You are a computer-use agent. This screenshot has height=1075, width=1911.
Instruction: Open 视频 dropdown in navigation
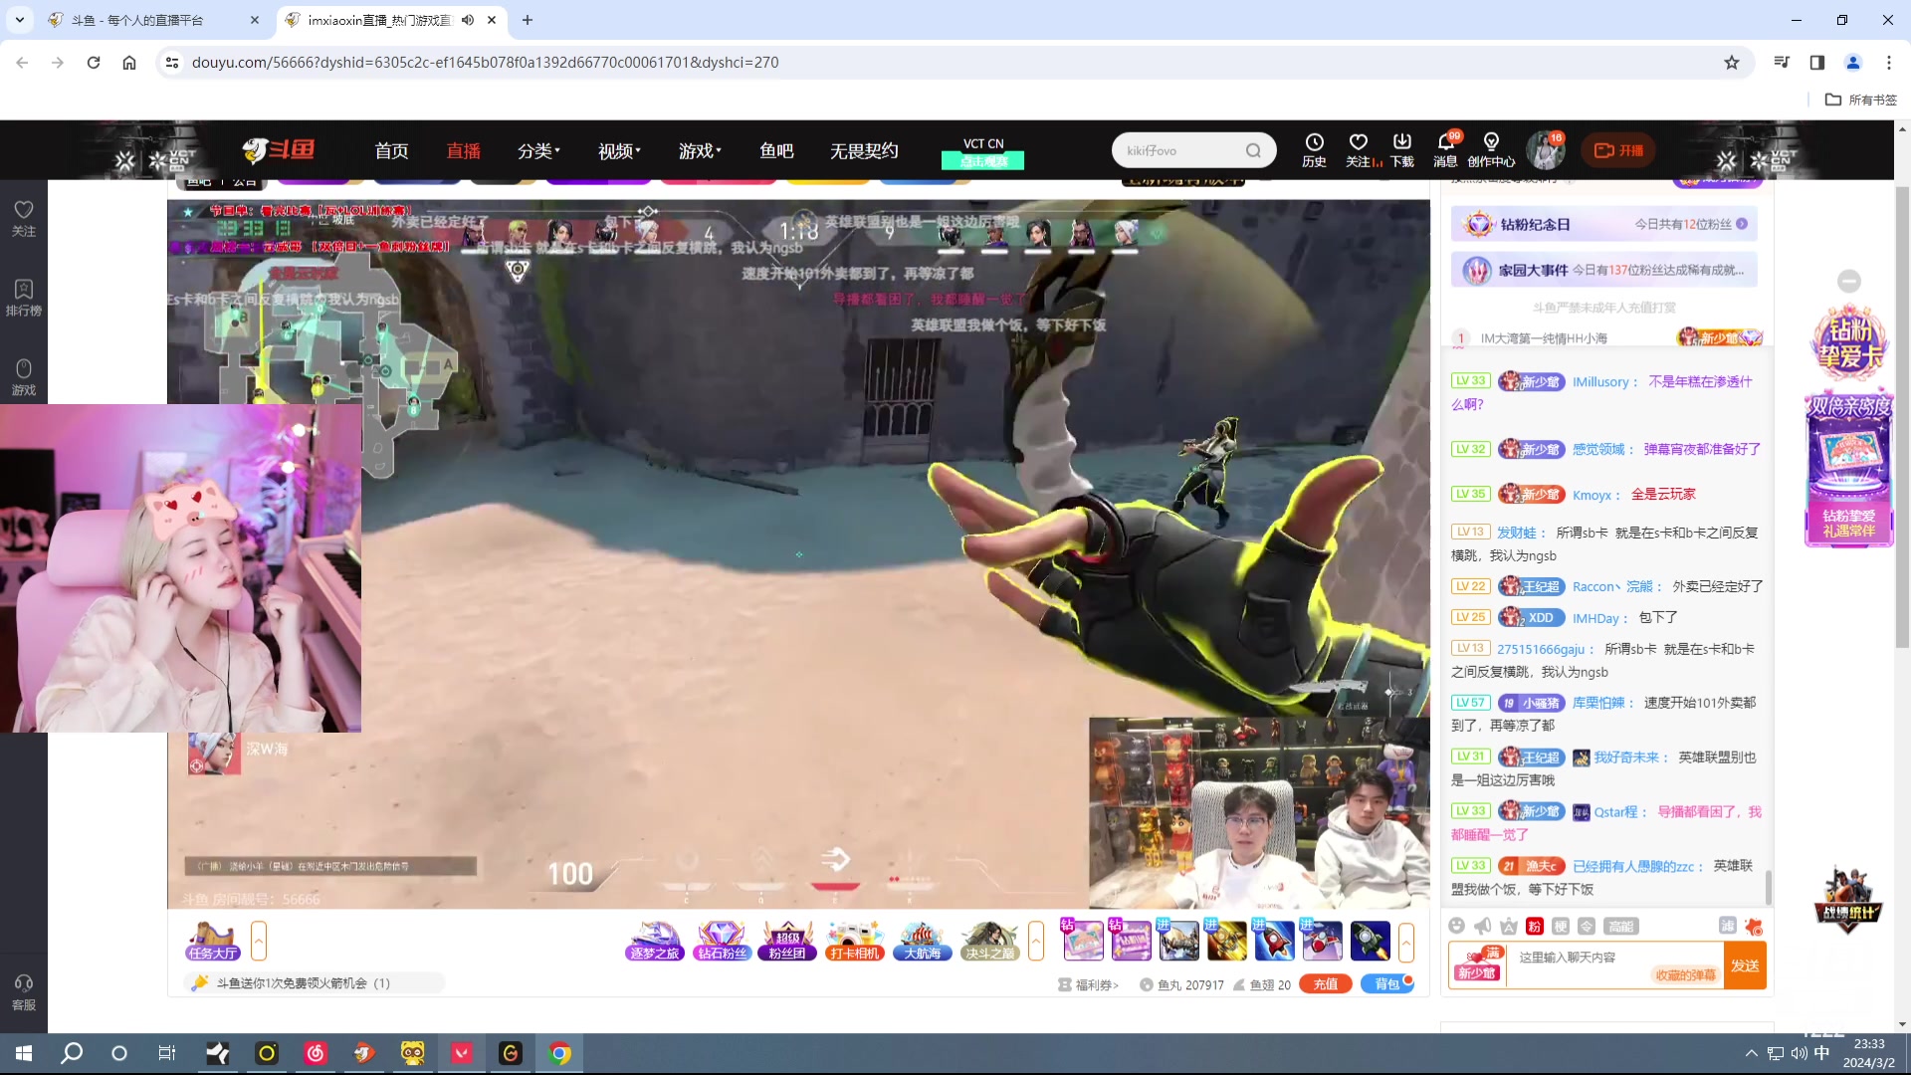(619, 150)
